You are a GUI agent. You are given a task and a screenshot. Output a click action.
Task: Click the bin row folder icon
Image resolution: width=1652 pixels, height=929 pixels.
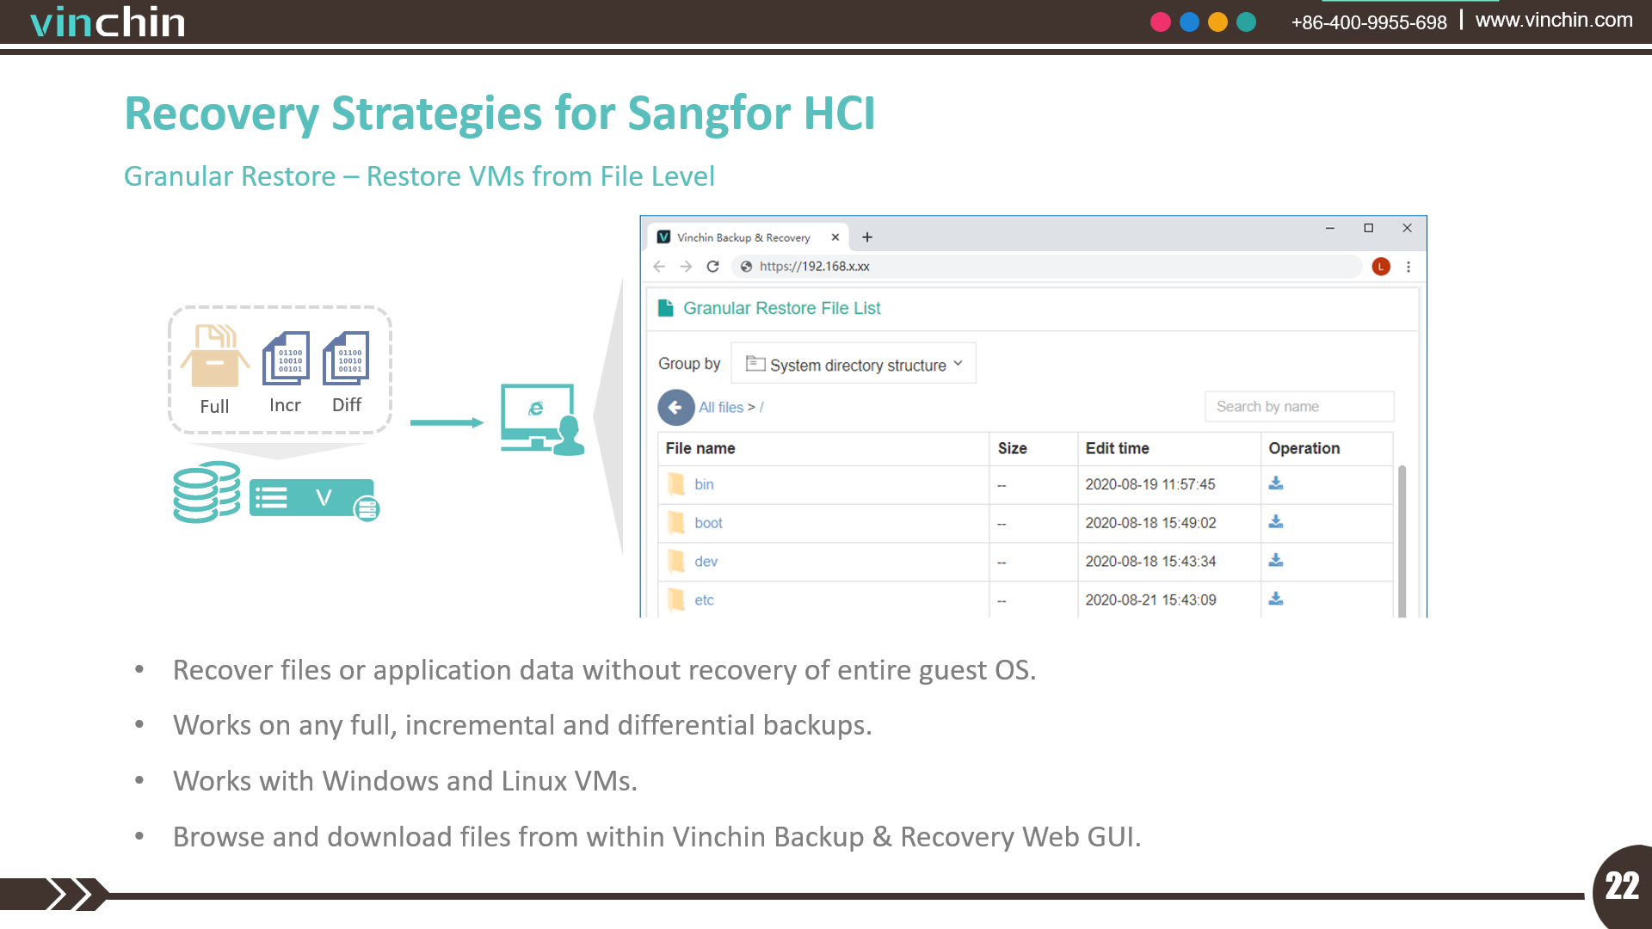676,484
